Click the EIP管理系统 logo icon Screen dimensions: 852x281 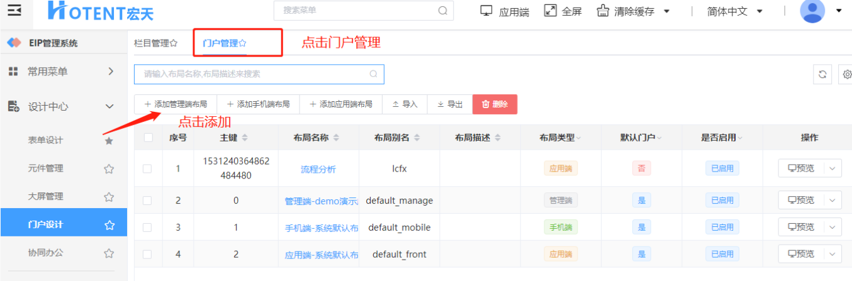pyautogui.click(x=14, y=43)
